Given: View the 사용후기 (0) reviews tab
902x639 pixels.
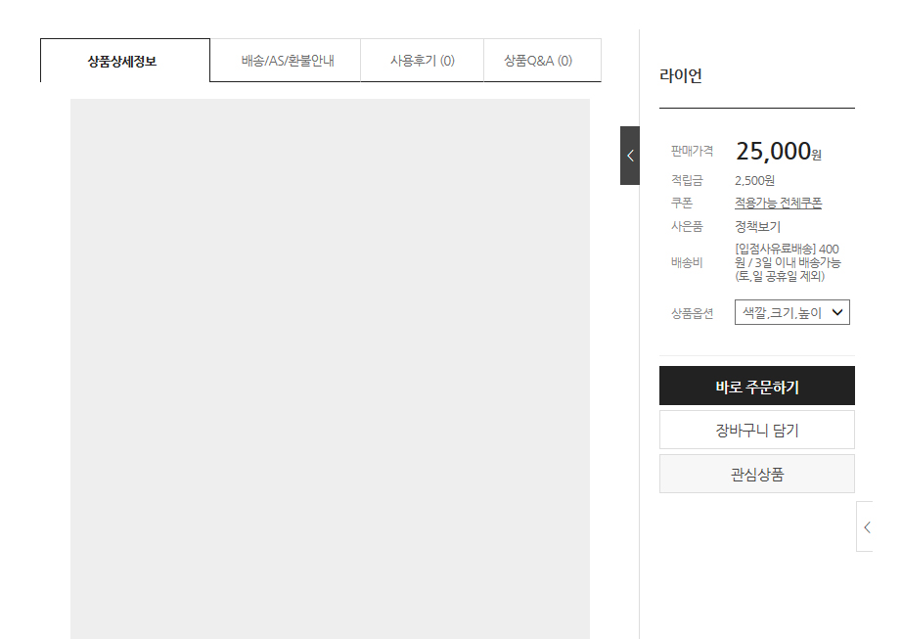Looking at the screenshot, I should coord(422,61).
